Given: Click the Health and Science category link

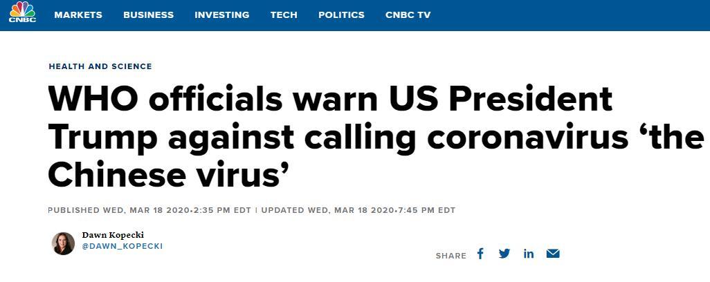Looking at the screenshot, I should [x=100, y=66].
